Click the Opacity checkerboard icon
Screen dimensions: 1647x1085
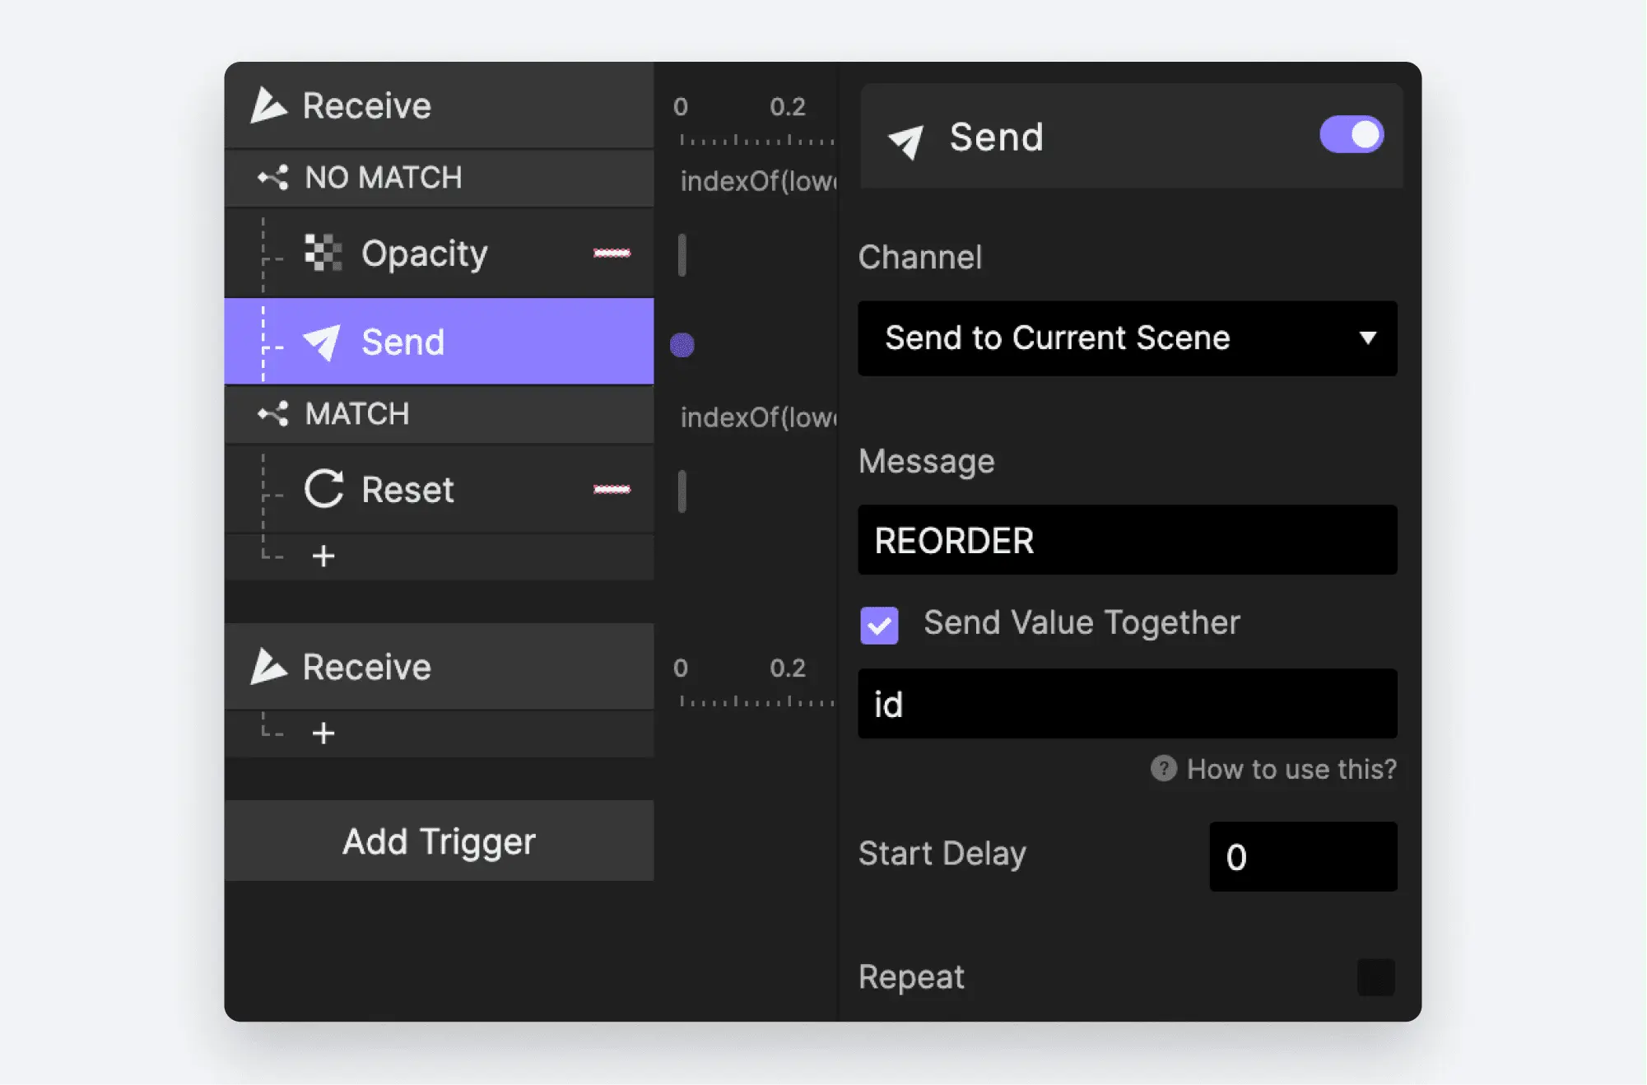point(323,253)
